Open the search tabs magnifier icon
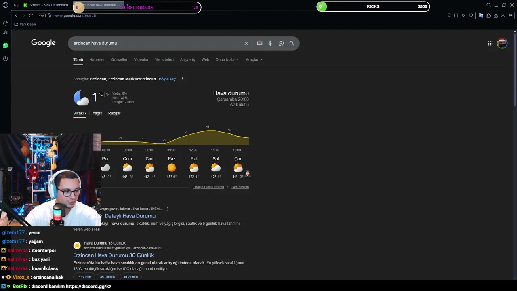Screen dimensions: 517x291 pos(488,5)
